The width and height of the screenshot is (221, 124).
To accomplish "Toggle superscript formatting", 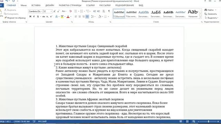I will [51, 17].
